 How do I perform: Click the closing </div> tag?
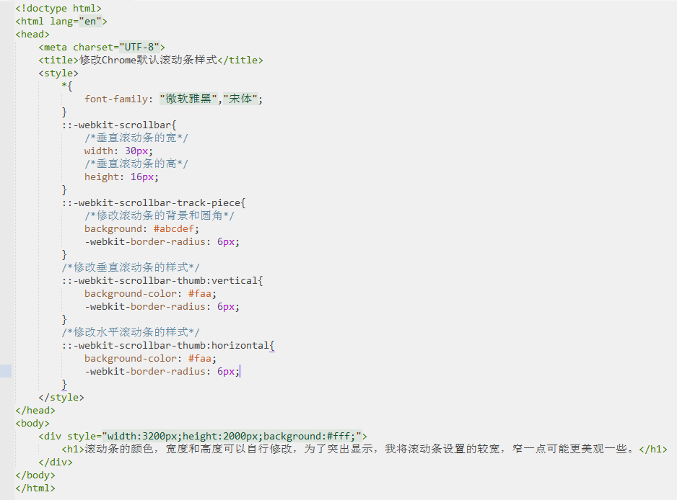tap(56, 462)
